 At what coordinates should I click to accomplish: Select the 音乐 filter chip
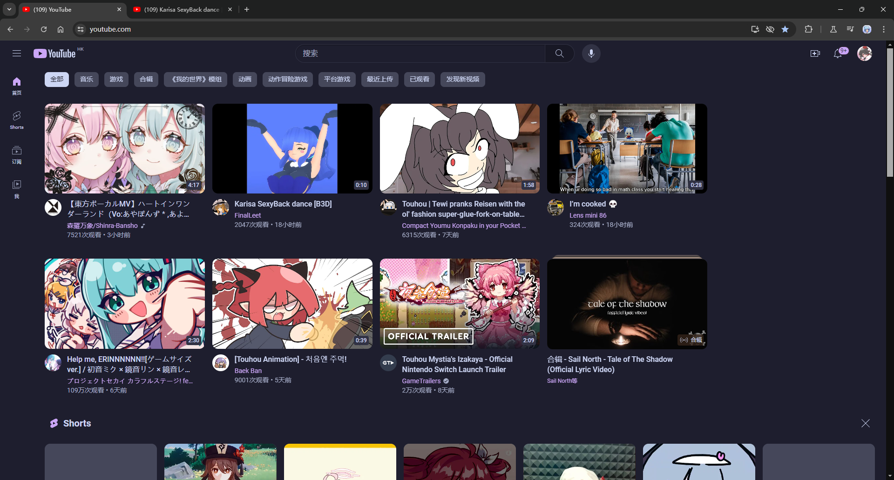(87, 80)
